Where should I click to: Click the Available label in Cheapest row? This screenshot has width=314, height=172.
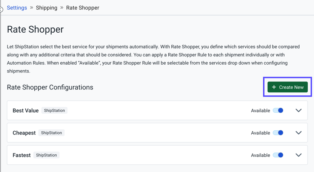(x=260, y=133)
